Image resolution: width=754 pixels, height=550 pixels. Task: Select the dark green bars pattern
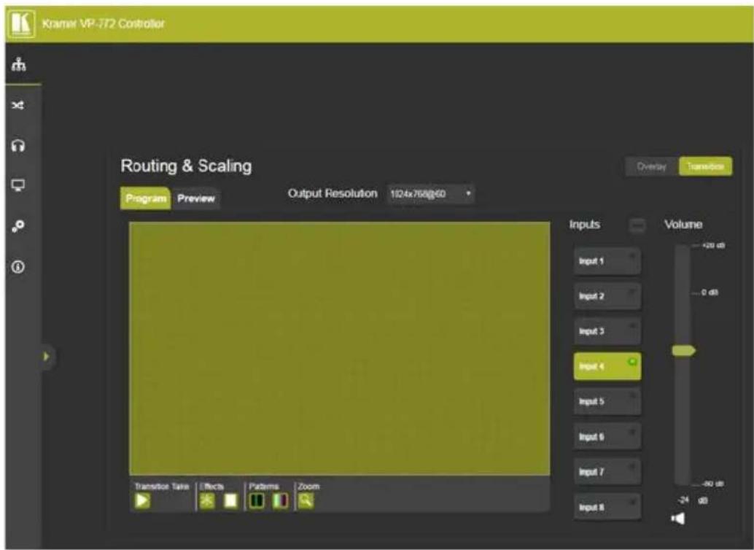pos(257,500)
